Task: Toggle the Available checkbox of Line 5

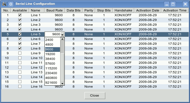Action: (20, 34)
